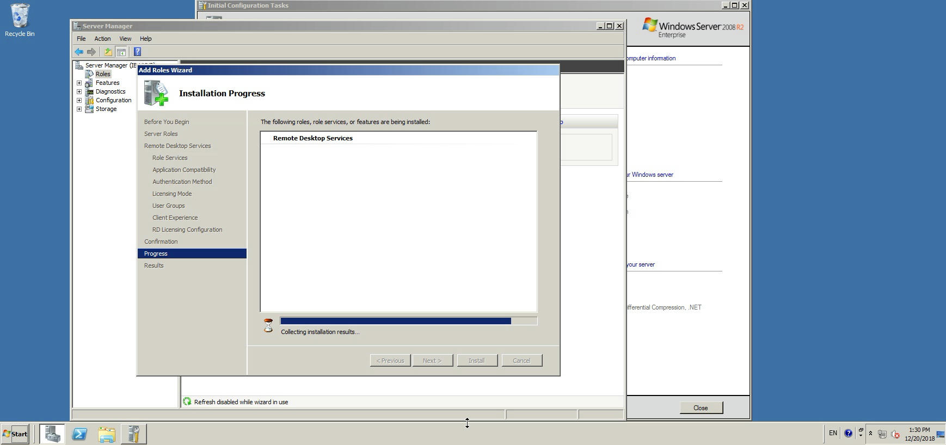This screenshot has width=946, height=445.
Task: Launch Windows PowerShell from taskbar
Action: (79, 434)
